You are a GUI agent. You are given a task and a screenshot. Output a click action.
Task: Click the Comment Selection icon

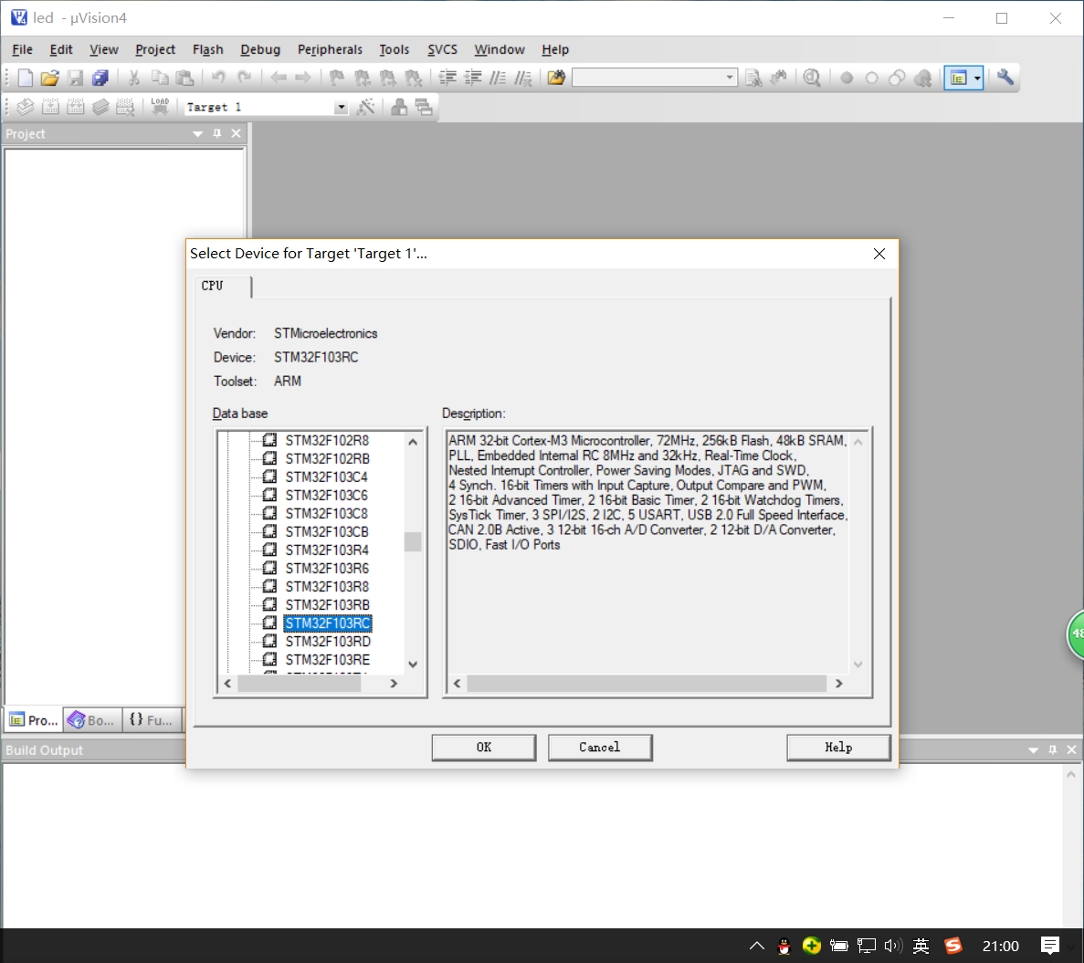pyautogui.click(x=498, y=78)
